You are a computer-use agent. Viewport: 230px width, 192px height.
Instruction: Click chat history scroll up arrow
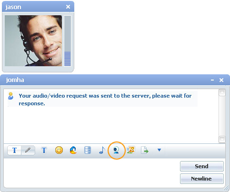coord(222,92)
